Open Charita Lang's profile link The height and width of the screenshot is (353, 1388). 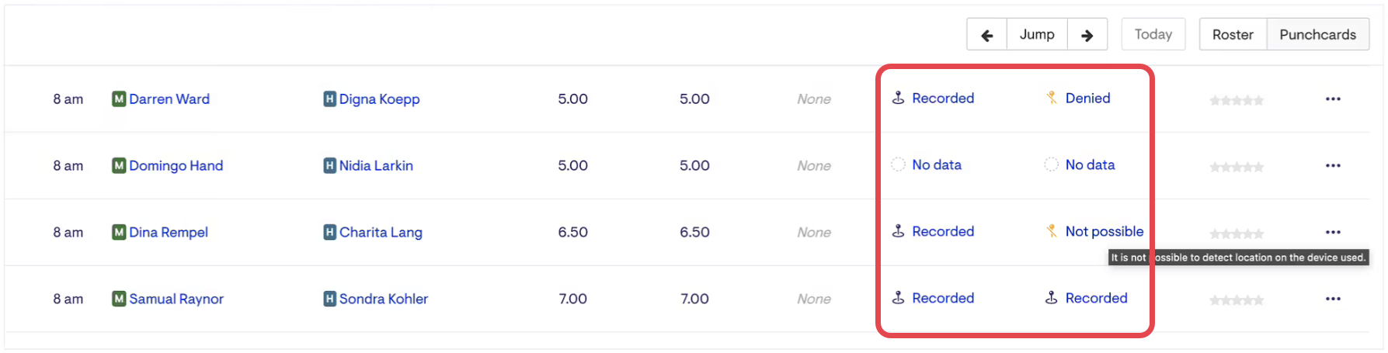click(x=381, y=233)
